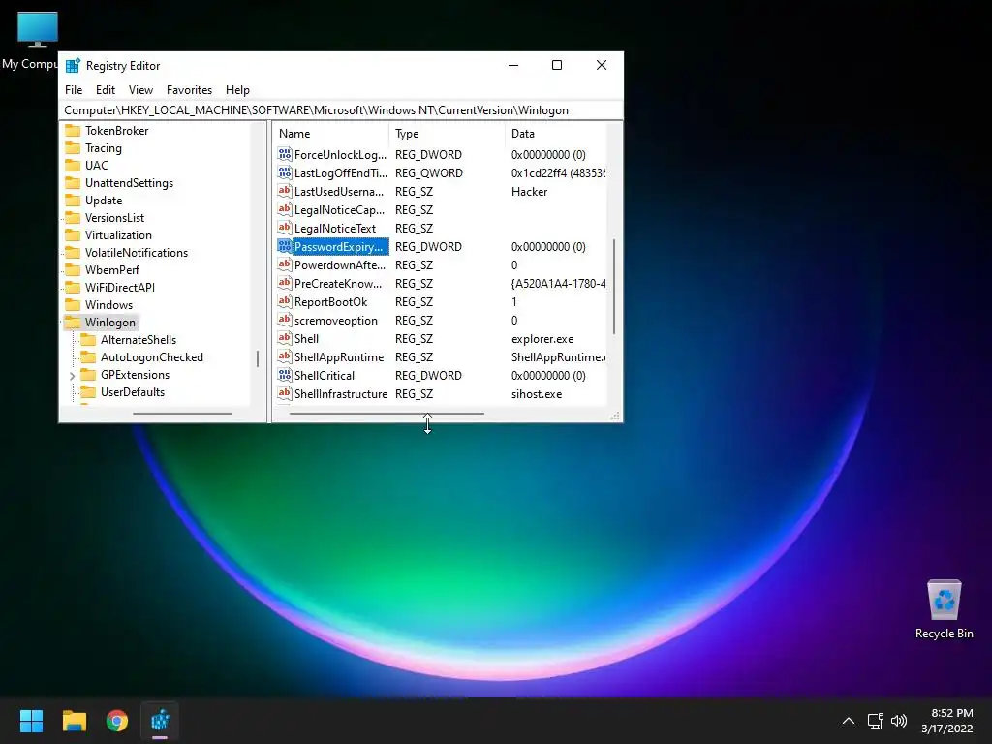Click the UAC folder icon
Viewport: 992px width, 744px height.
pyautogui.click(x=73, y=165)
